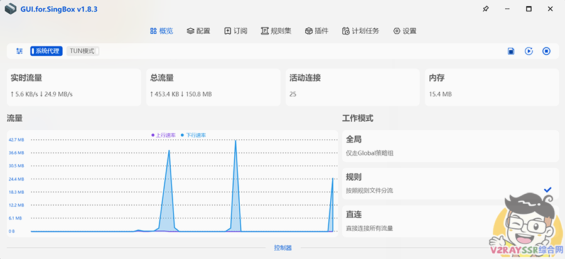565x259 pixels.
Task: Toggle the 系统代理 system proxy switch
Action: click(x=46, y=51)
